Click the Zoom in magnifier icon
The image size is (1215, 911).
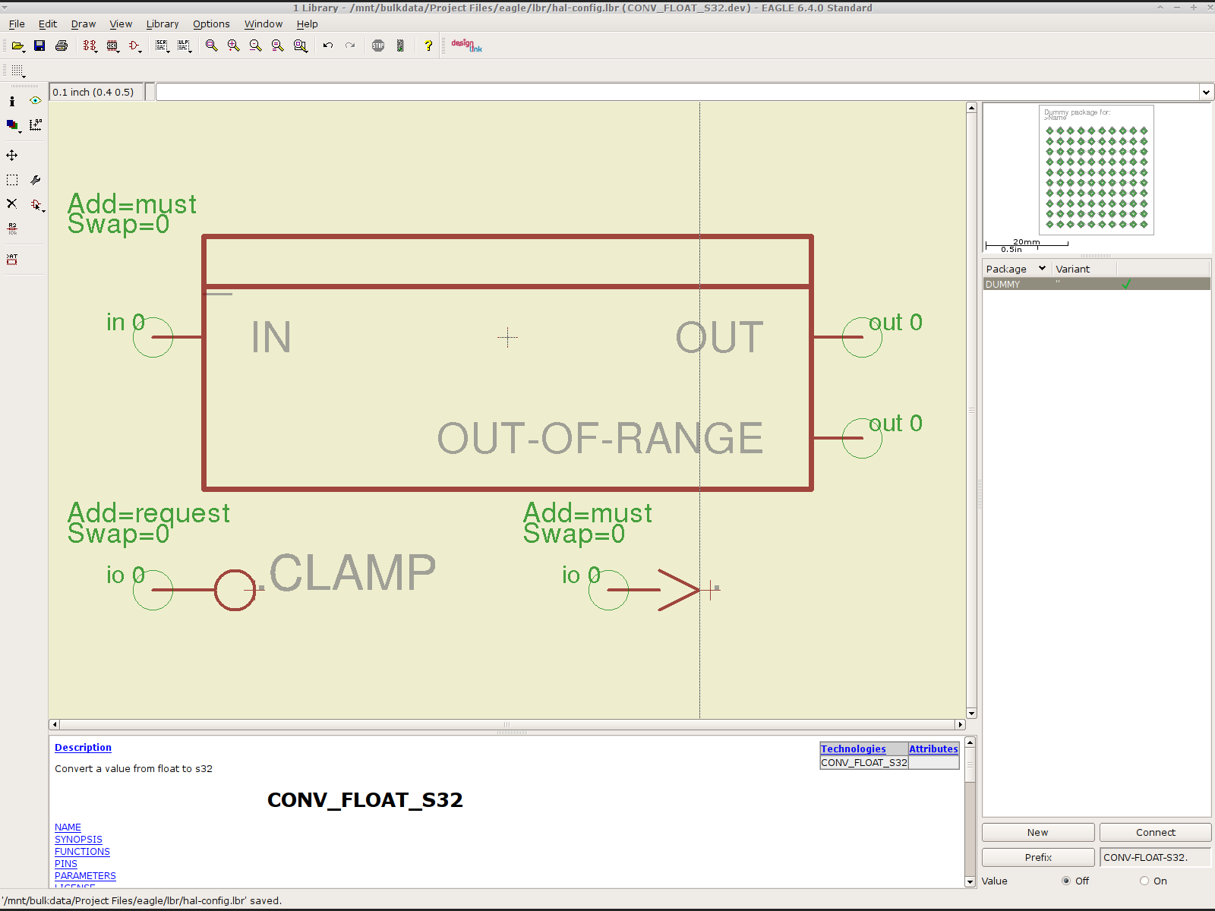point(234,46)
